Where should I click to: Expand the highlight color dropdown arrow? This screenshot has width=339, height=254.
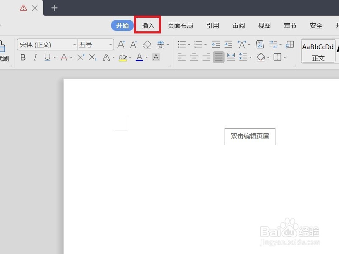tap(130, 58)
